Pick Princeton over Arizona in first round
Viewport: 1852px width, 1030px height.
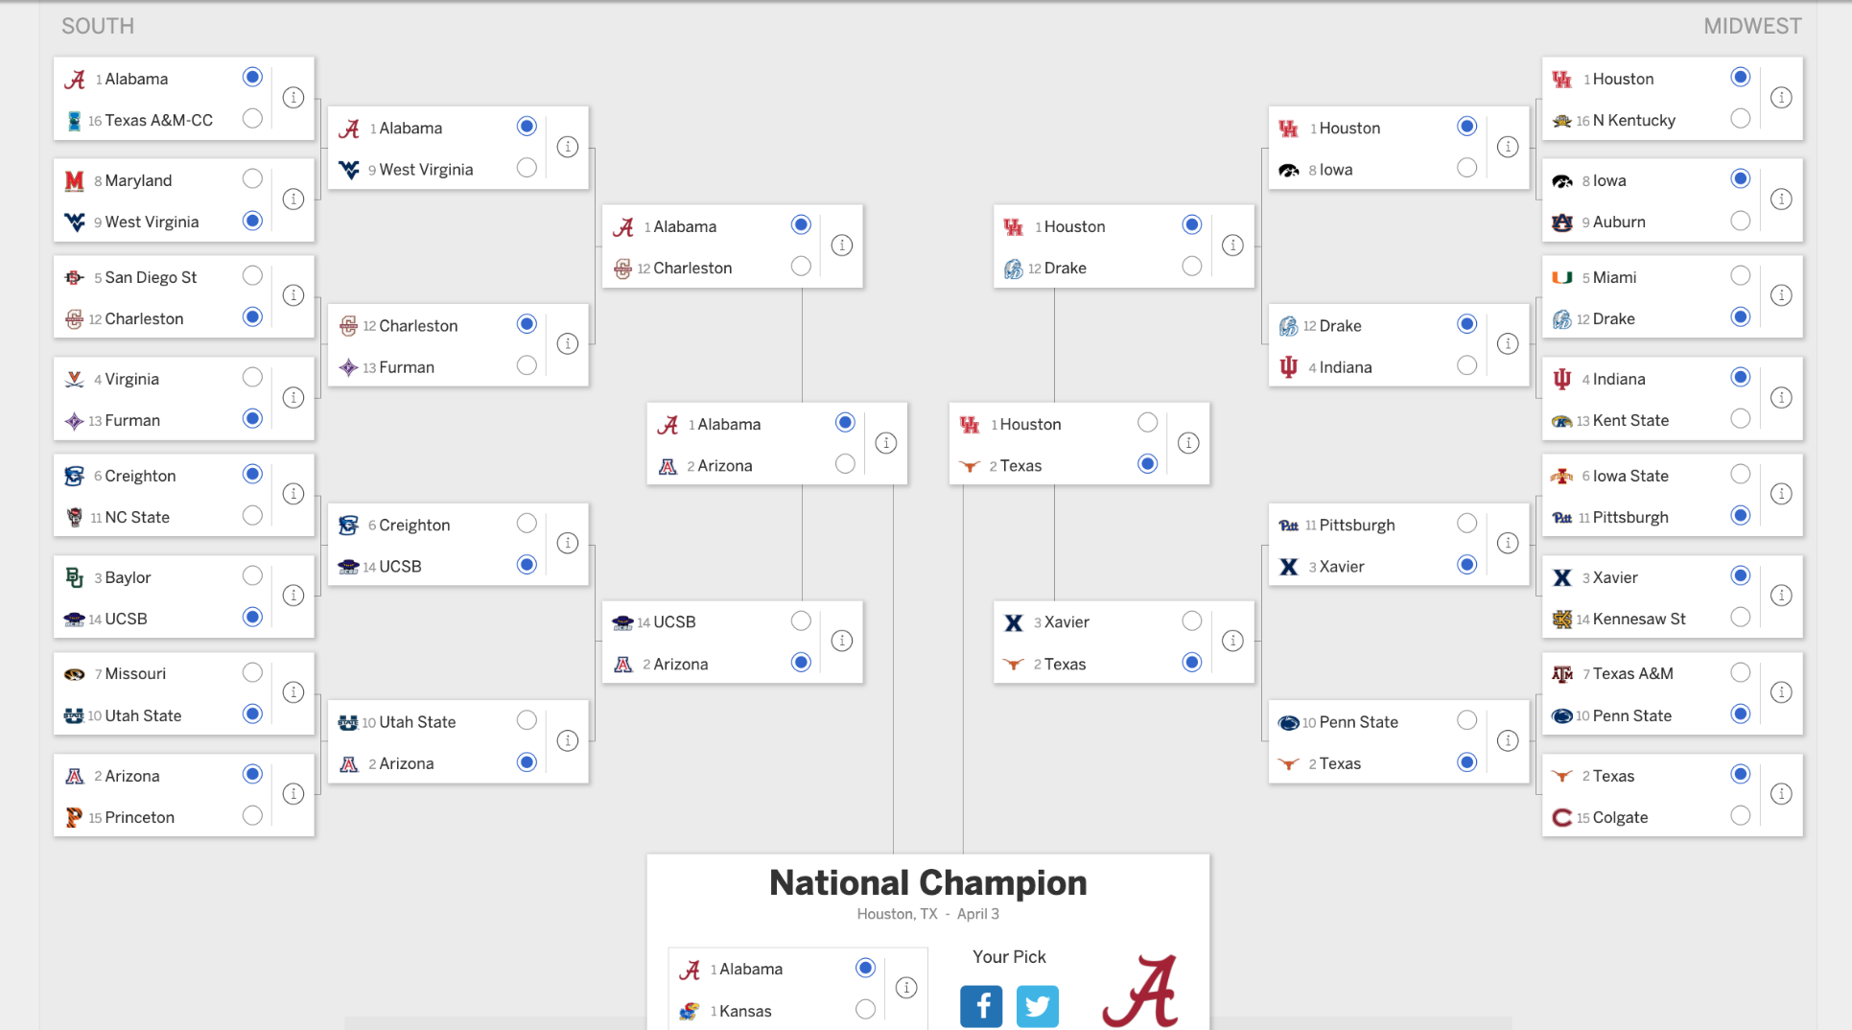252,816
